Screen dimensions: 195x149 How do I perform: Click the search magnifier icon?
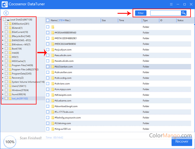(184, 13)
